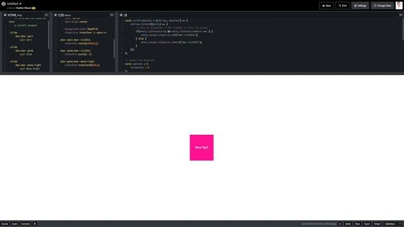Click 'Last saved' status text in footer
The width and height of the screenshot is (404, 227).
(319, 224)
